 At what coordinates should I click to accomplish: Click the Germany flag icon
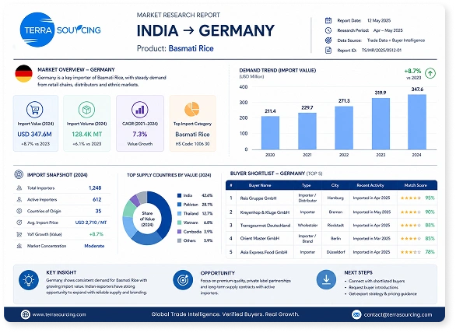[23, 74]
